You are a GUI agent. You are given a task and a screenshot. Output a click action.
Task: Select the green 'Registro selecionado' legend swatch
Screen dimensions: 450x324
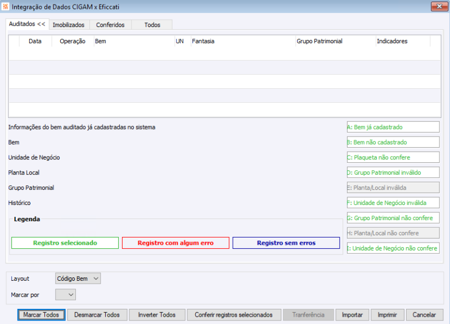(65, 243)
